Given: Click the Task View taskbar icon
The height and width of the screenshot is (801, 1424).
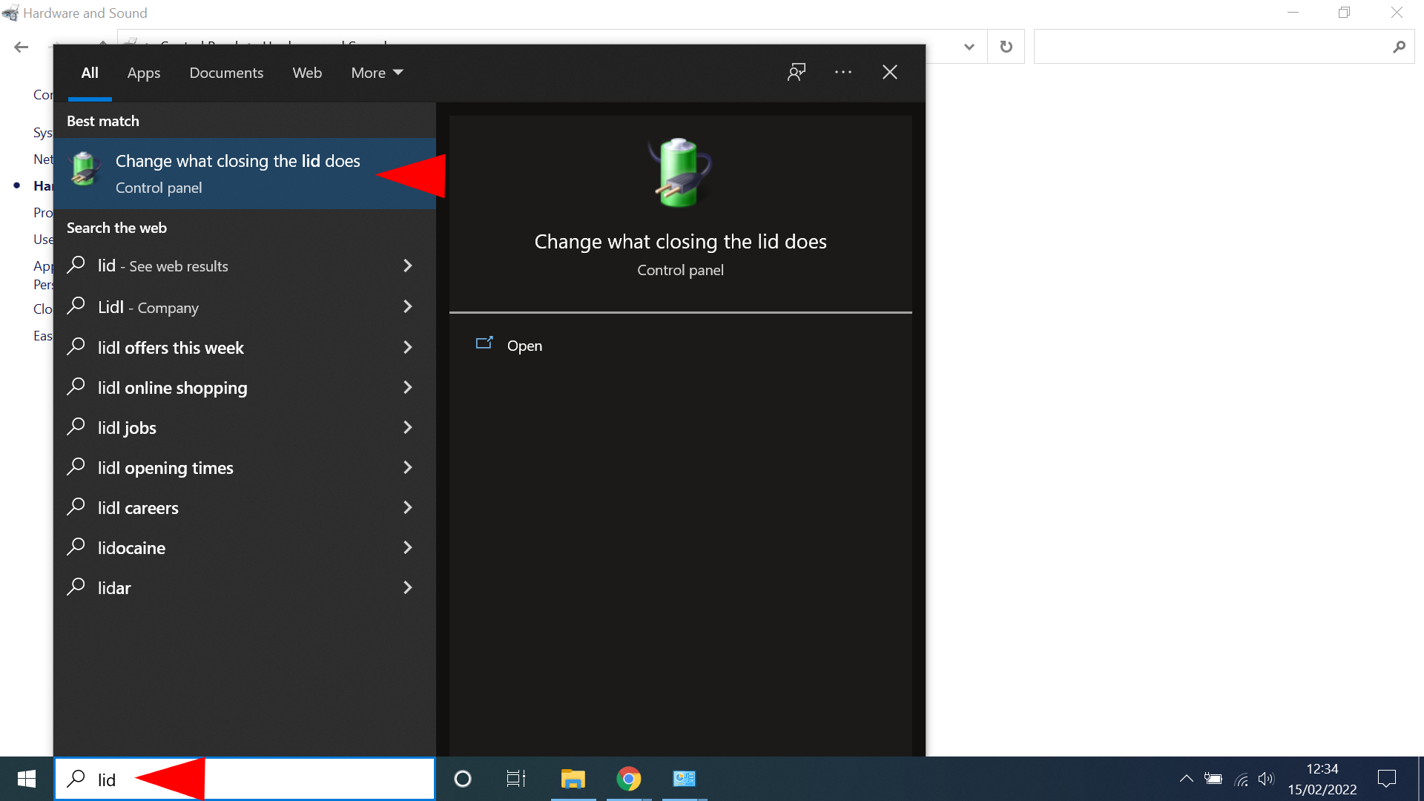Looking at the screenshot, I should coord(515,779).
